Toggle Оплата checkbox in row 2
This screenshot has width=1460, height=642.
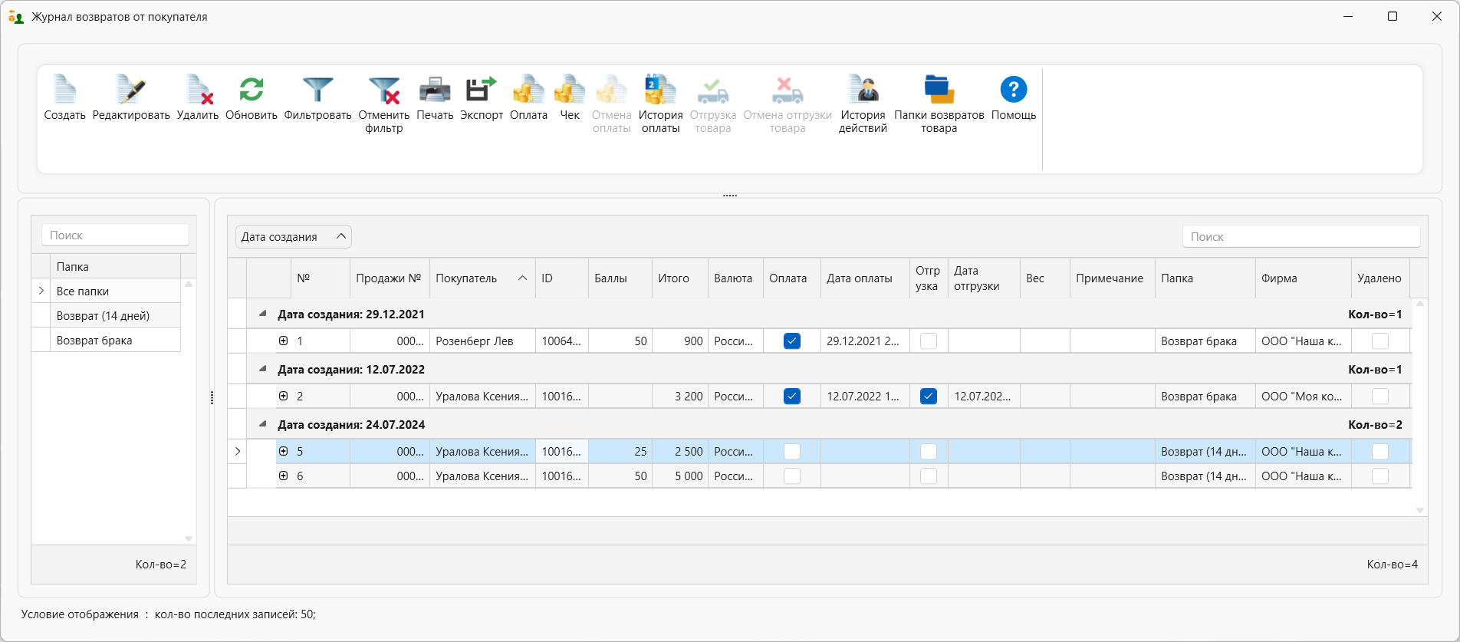tap(792, 397)
